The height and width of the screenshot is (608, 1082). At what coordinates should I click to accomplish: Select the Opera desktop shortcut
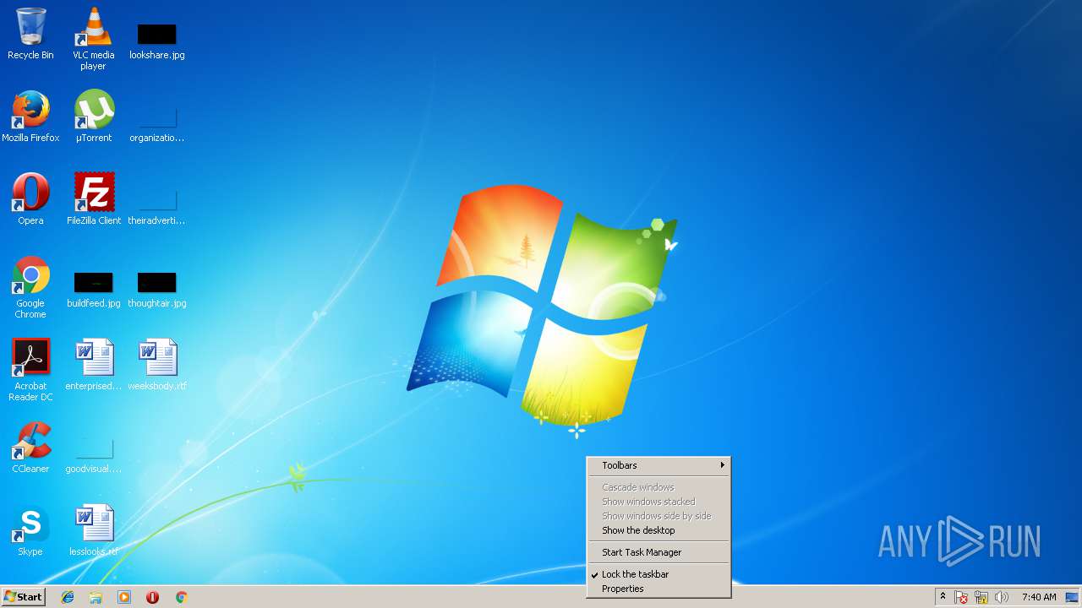point(30,199)
